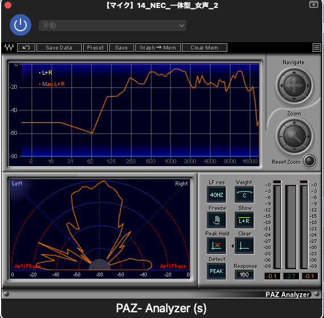Open the 手動 preset dropdown
The height and width of the screenshot is (318, 324).
click(x=113, y=26)
